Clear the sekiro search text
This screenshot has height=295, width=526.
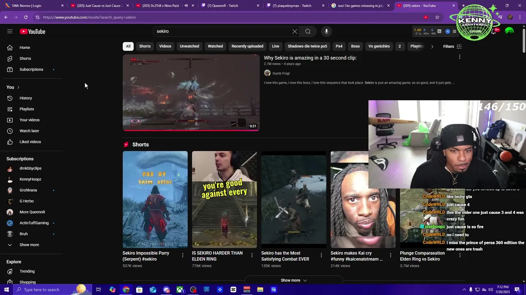[x=295, y=32]
